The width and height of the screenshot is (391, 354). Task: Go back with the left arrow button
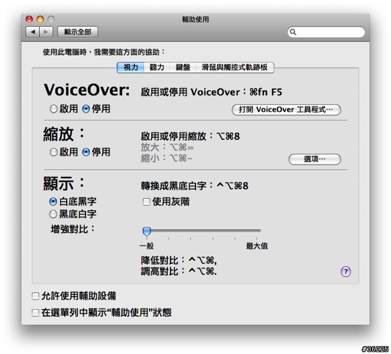(x=32, y=32)
